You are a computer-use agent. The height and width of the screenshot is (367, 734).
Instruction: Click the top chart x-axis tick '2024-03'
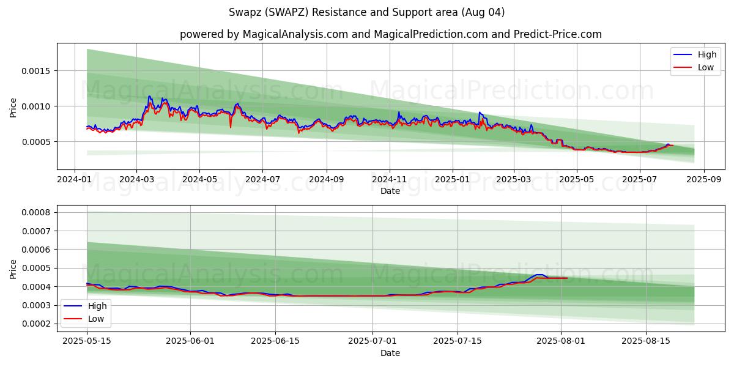[x=136, y=180]
